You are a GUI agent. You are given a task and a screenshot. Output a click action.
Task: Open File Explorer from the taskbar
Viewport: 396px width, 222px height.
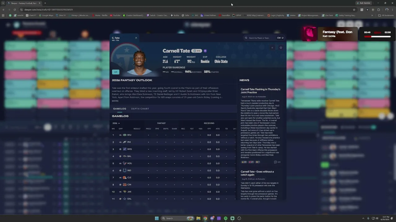(x=198, y=218)
